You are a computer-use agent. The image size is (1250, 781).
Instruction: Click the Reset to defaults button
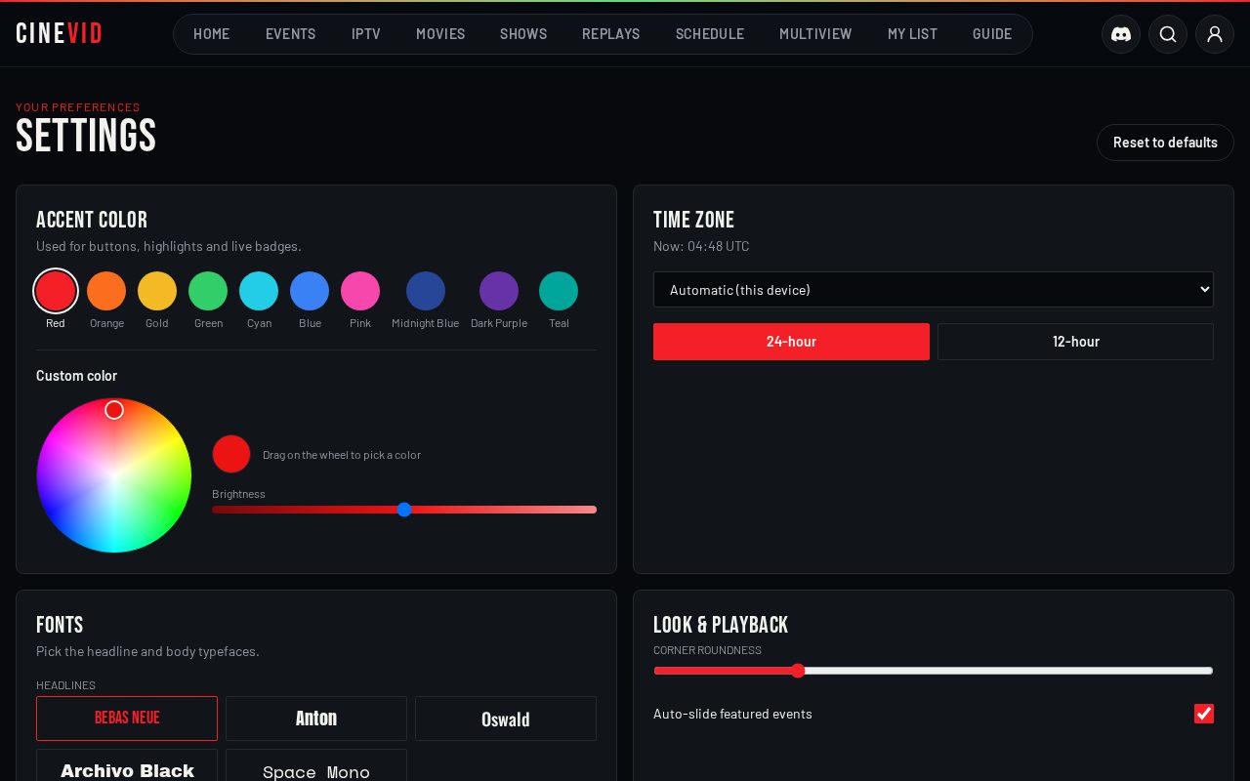pyautogui.click(x=1165, y=143)
